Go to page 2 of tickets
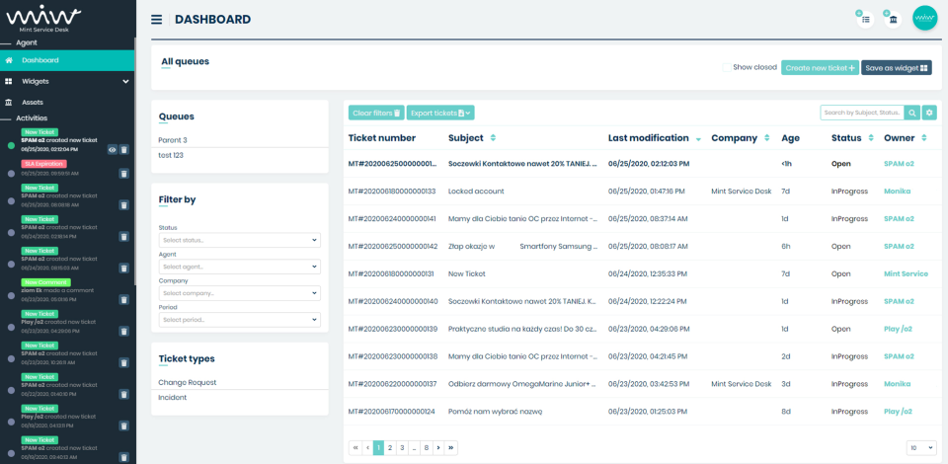Screen dimensions: 948x464 [390, 447]
